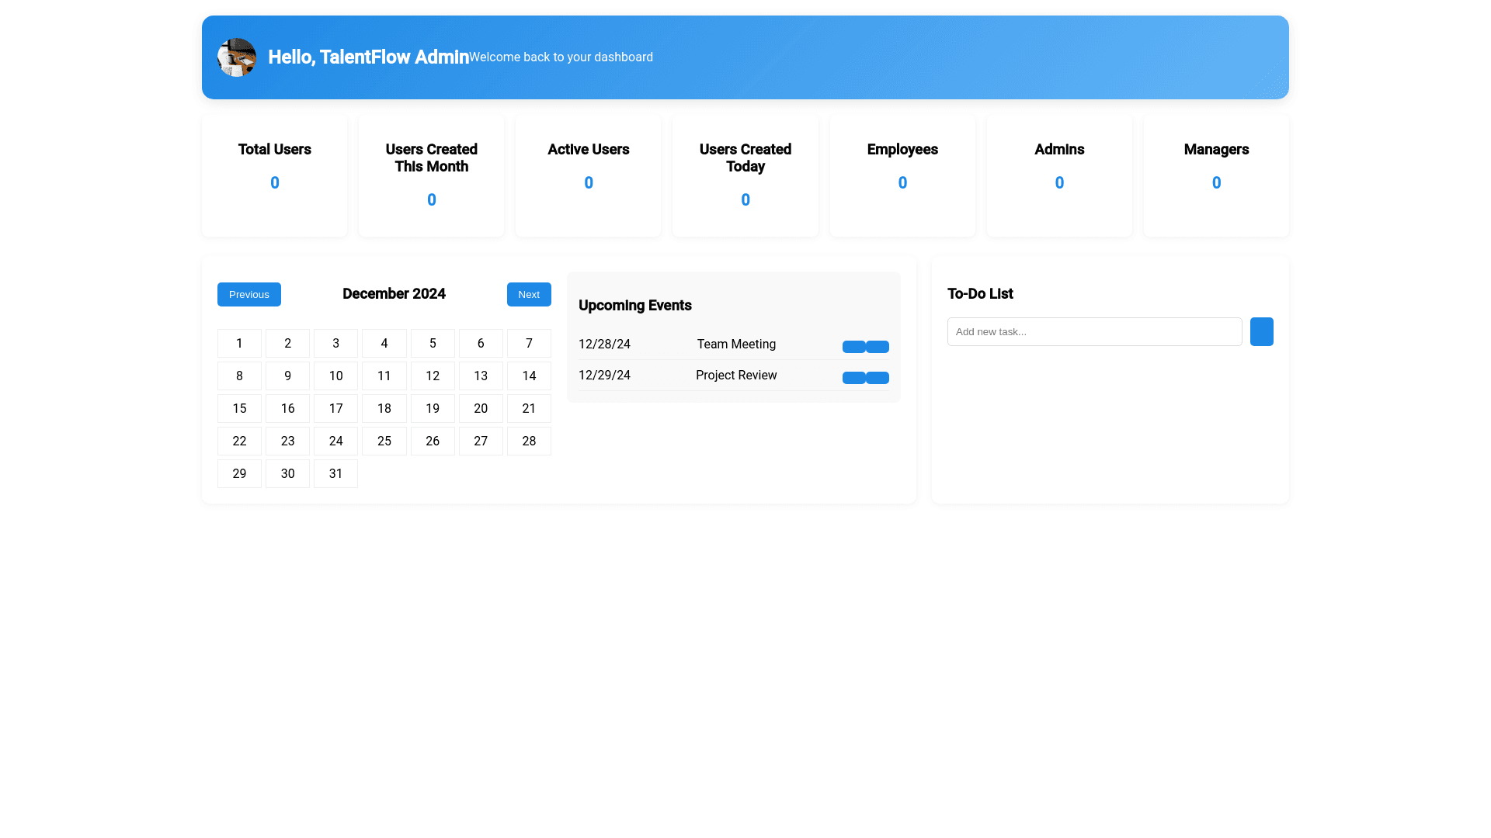
Task: Click first blue button on Team Meeting row
Action: 853,347
